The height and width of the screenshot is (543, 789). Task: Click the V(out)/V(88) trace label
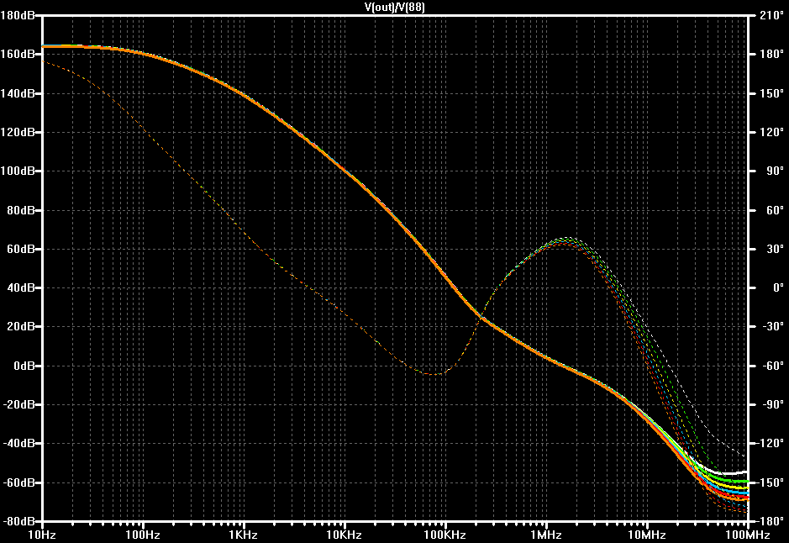coord(394,7)
